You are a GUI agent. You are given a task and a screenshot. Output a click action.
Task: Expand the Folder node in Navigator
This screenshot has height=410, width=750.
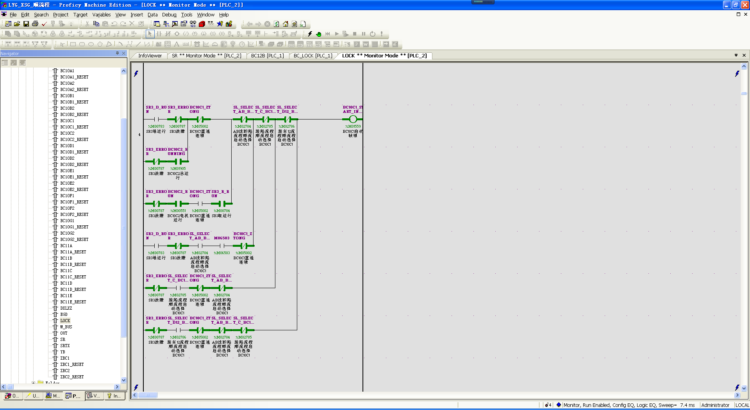point(34,383)
